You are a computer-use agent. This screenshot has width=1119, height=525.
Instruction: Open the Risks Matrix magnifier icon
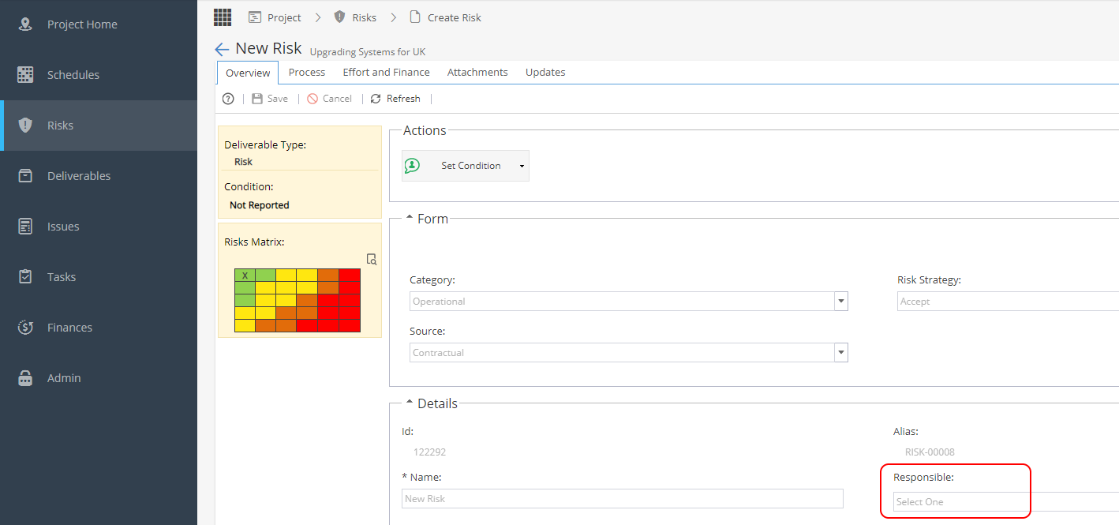(372, 259)
